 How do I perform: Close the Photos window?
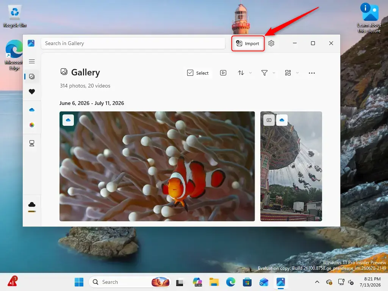(331, 43)
